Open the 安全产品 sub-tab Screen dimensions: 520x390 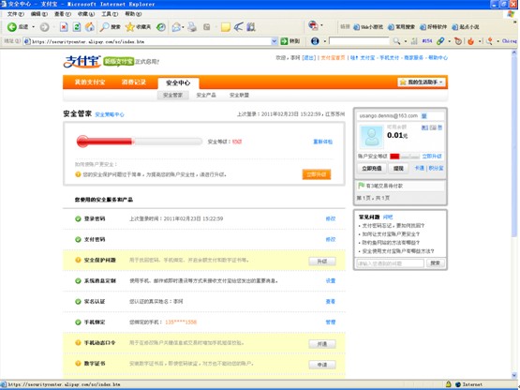[x=206, y=96]
